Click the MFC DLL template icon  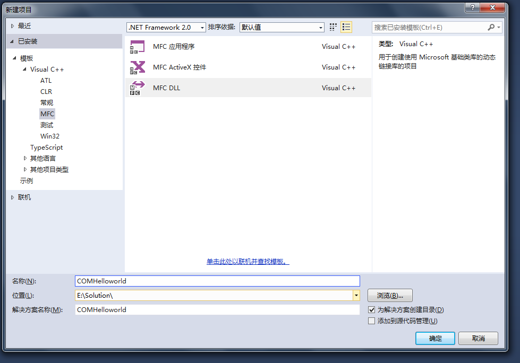pos(137,88)
